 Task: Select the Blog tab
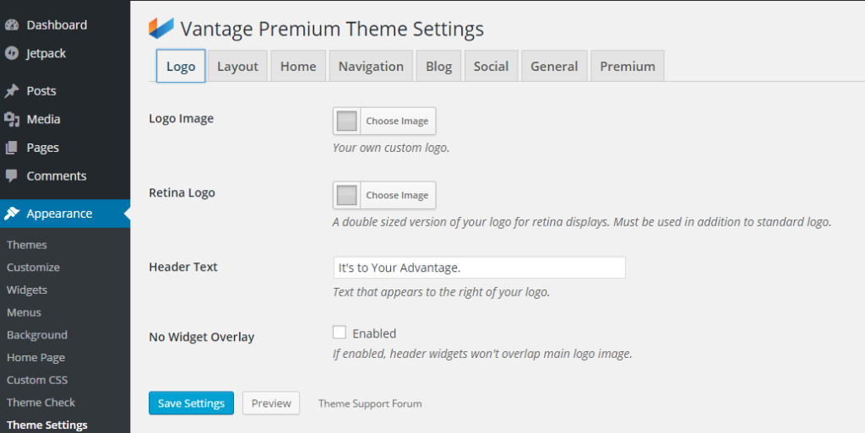point(438,66)
